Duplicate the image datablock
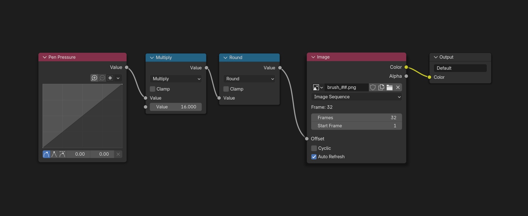 pos(381,87)
